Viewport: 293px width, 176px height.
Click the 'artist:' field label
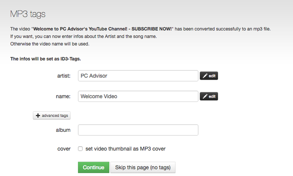point(64,76)
